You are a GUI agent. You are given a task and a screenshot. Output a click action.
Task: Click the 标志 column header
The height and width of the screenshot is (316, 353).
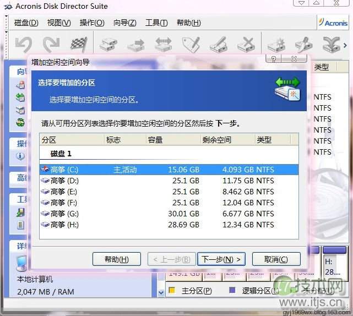(126, 140)
